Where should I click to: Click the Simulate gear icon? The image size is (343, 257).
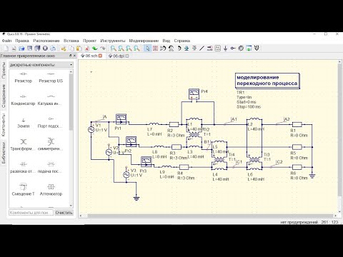(241, 49)
